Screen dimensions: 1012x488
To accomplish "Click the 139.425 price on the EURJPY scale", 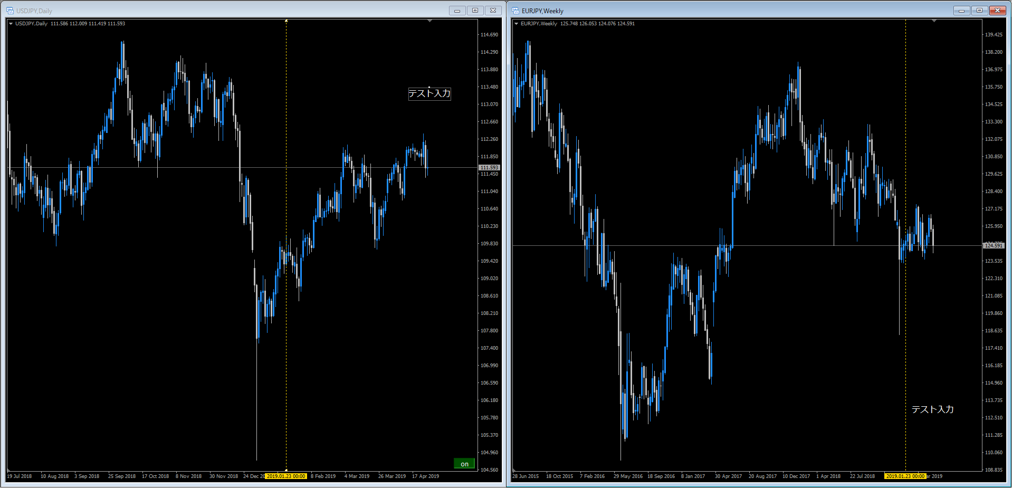I will point(994,35).
